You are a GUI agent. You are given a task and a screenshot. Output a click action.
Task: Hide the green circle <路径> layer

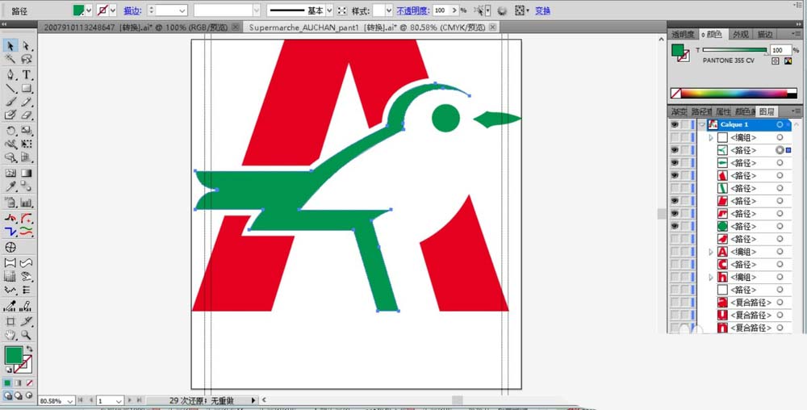click(674, 226)
